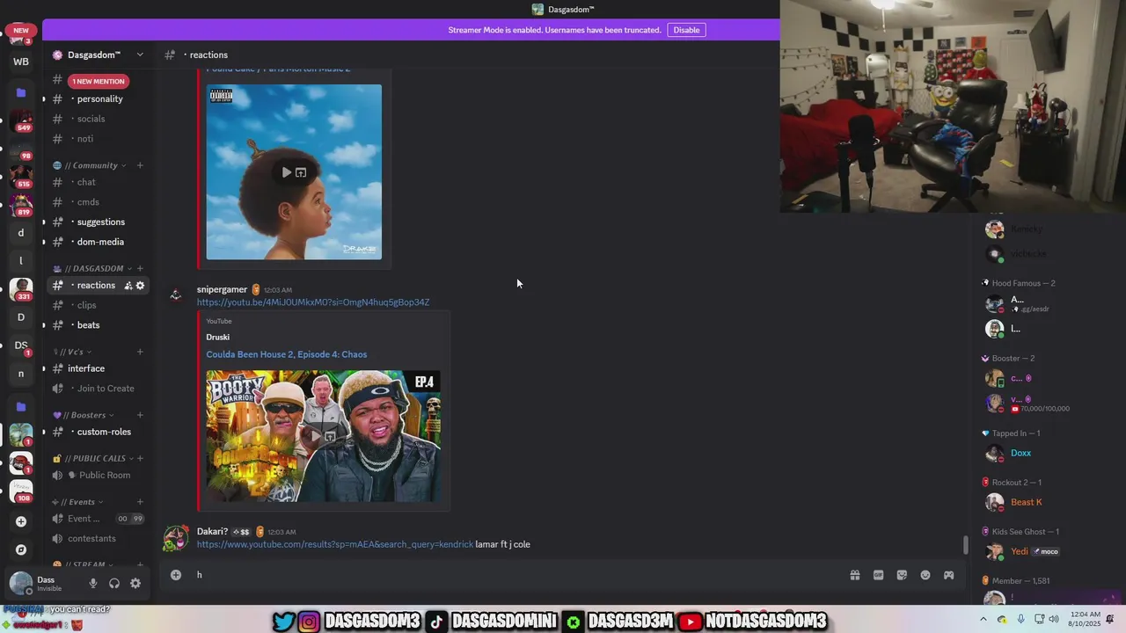The image size is (1126, 633).
Task: Toggle deafen with the headphones icon
Action: click(114, 583)
